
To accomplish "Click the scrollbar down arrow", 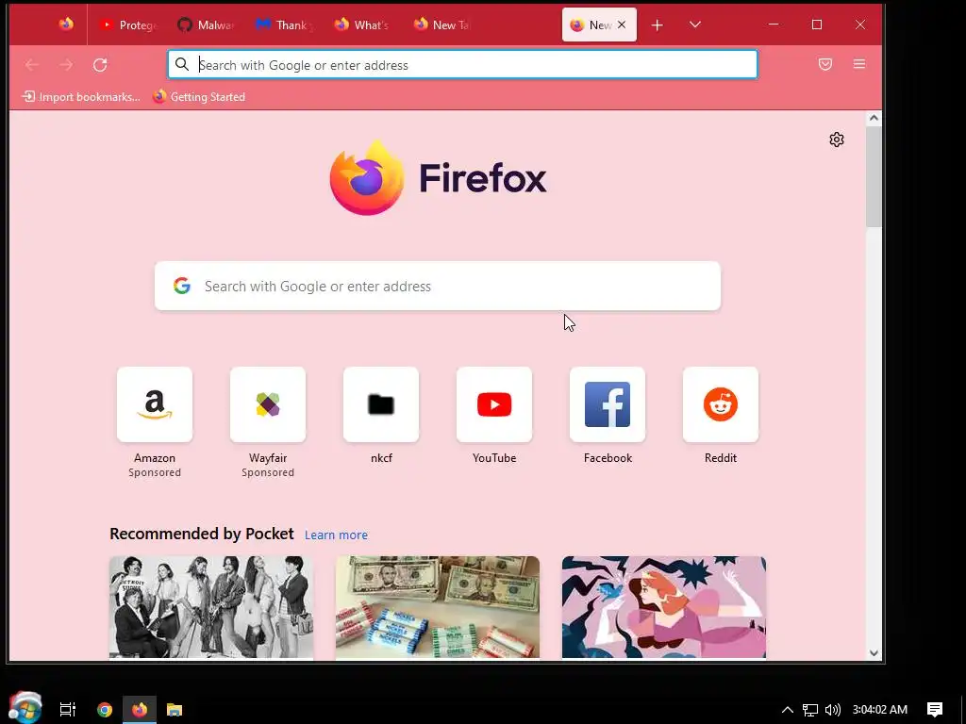I will (x=874, y=653).
